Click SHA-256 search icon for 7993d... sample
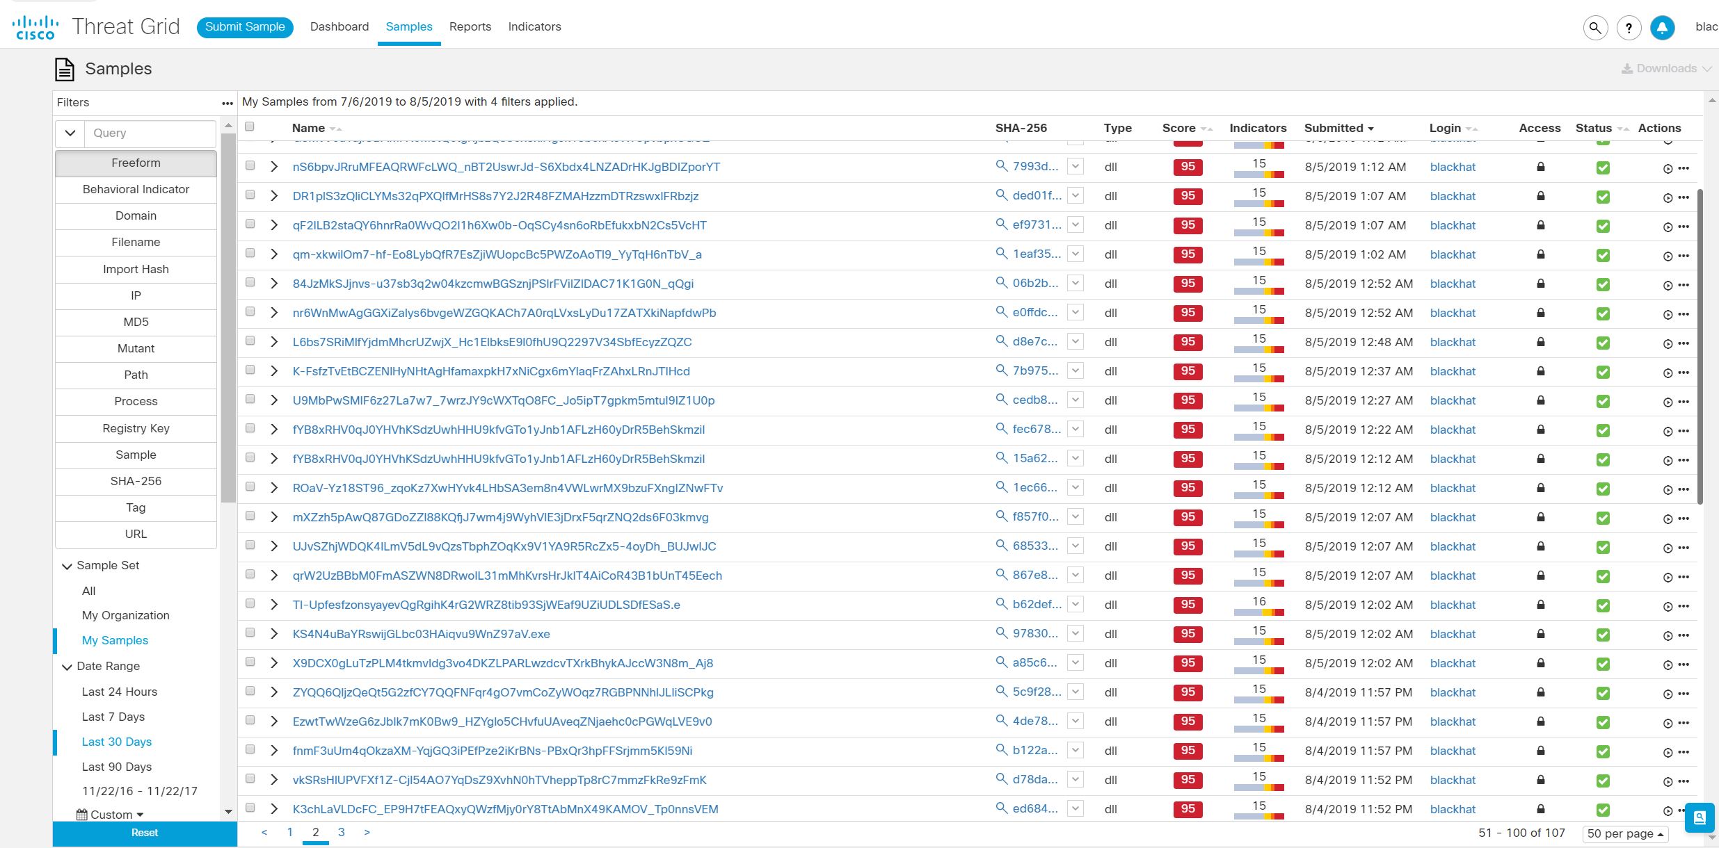 point(1001,166)
